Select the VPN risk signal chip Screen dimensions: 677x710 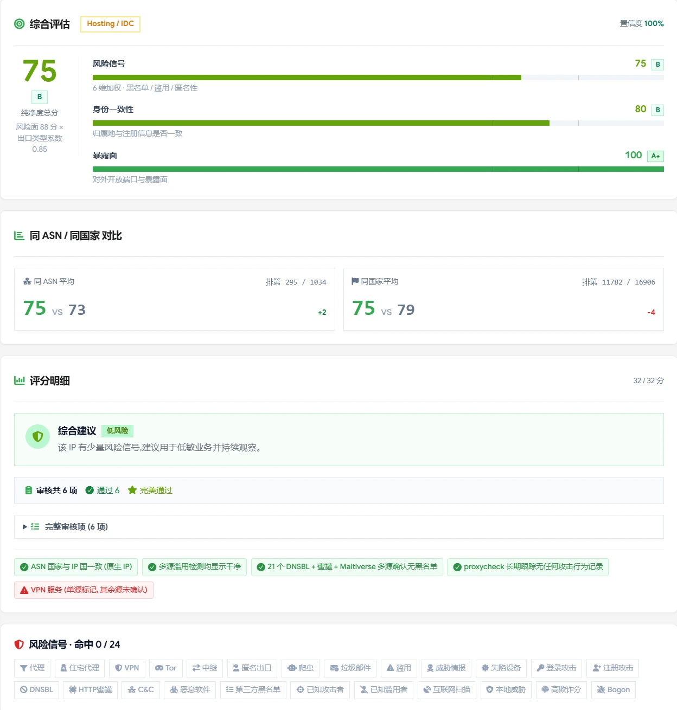coord(127,668)
